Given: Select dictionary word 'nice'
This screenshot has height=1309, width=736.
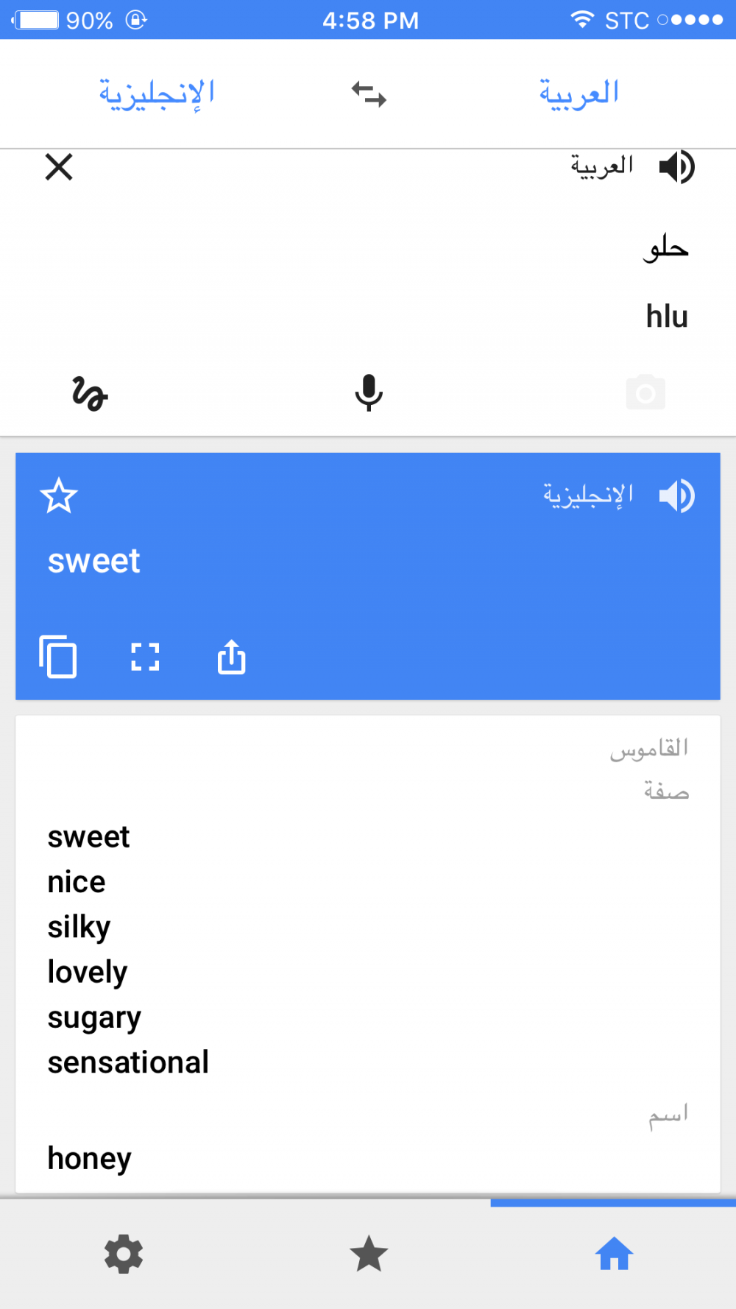Looking at the screenshot, I should tap(77, 882).
